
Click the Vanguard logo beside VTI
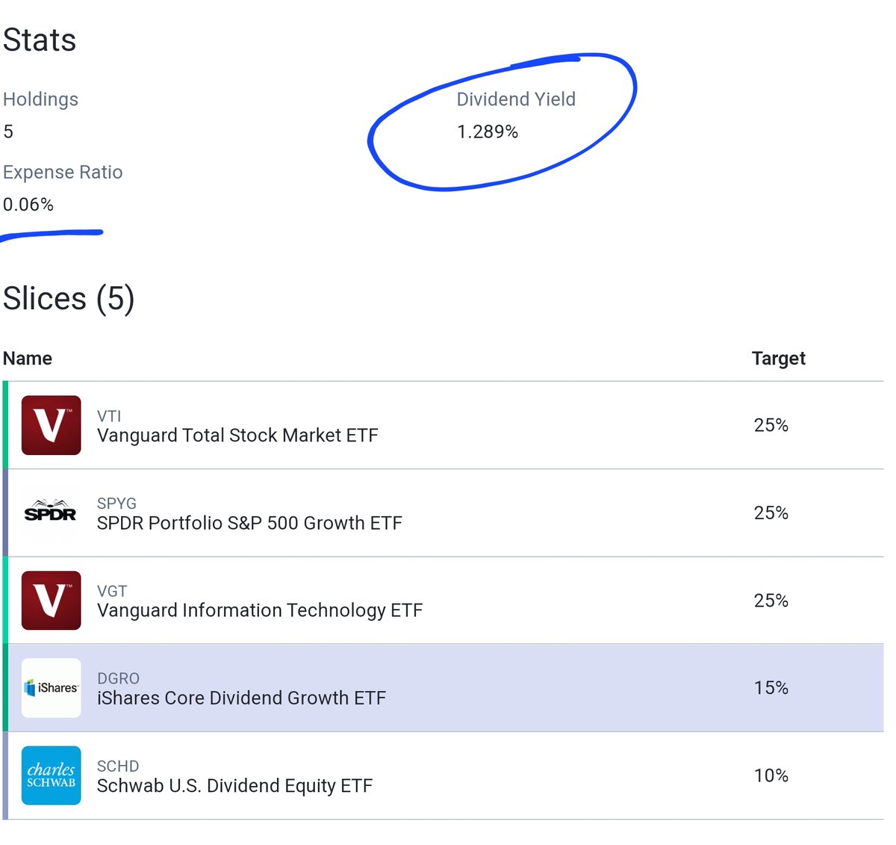tap(51, 425)
